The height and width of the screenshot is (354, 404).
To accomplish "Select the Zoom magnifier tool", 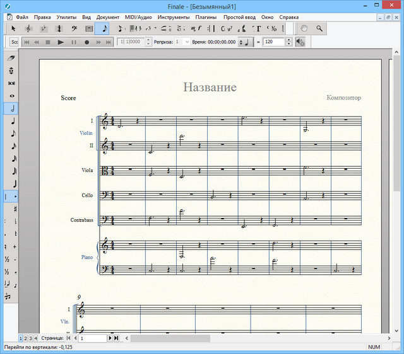I will pyautogui.click(x=319, y=28).
